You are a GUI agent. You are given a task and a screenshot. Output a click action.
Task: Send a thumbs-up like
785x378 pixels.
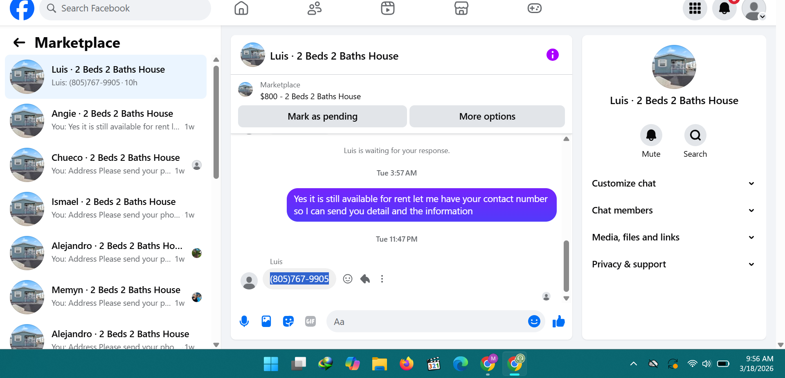pyautogui.click(x=559, y=322)
